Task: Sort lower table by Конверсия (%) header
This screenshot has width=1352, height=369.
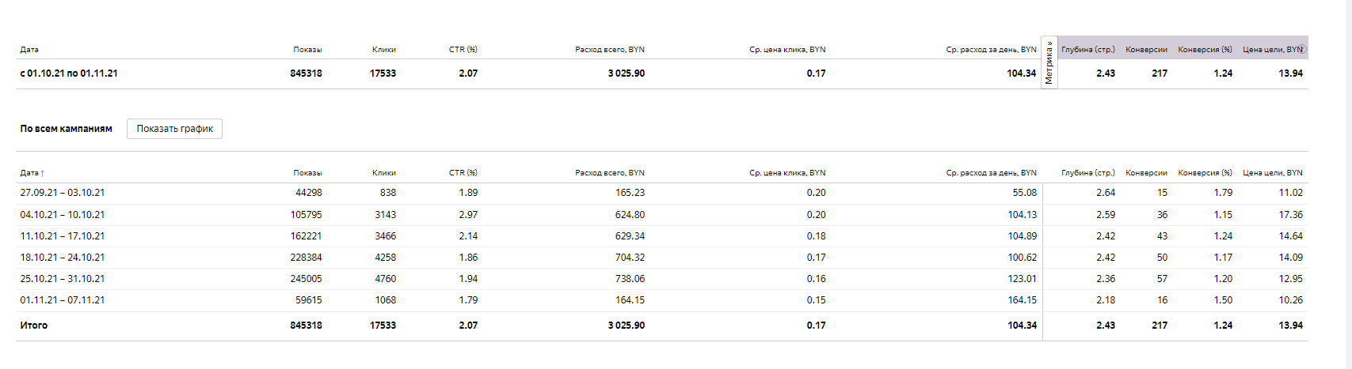Action: point(1205,172)
